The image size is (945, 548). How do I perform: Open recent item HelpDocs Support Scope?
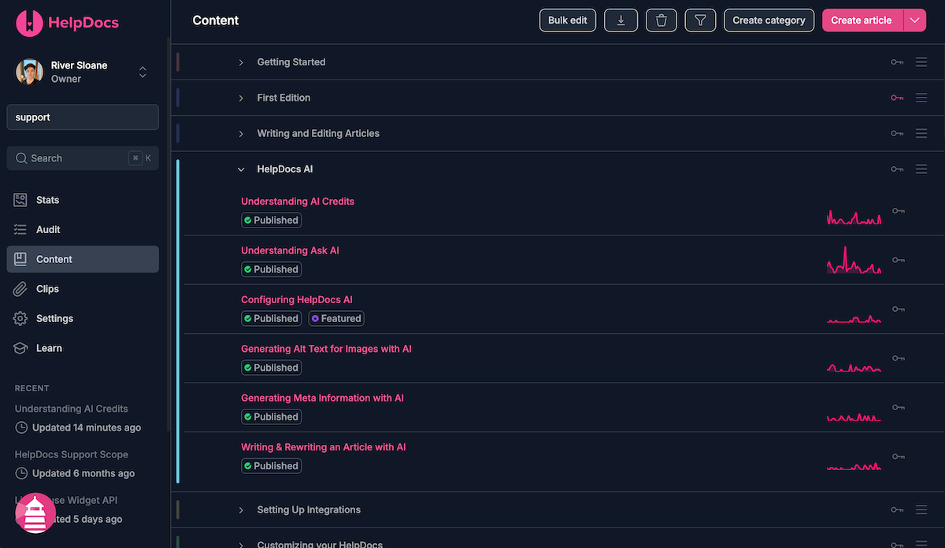coord(72,454)
